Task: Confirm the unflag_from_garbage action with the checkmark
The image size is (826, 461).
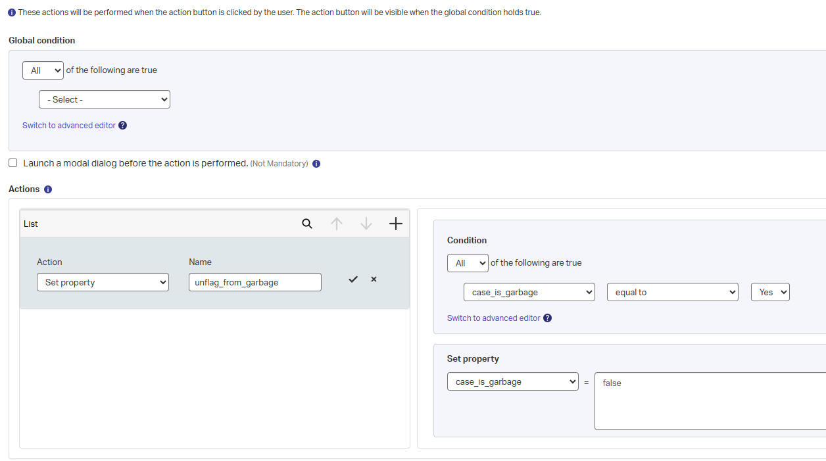Action: [x=353, y=279]
